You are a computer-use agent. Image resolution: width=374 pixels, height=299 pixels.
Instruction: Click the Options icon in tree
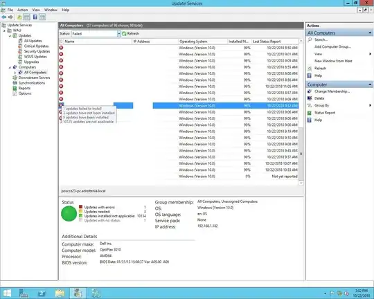pos(15,93)
